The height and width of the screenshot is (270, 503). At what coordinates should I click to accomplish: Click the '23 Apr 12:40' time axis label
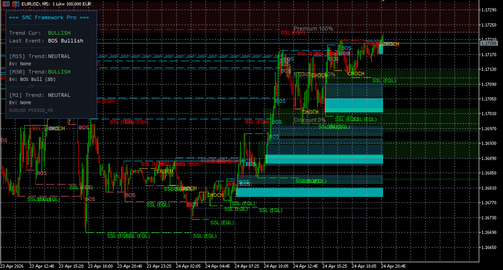tap(42, 266)
